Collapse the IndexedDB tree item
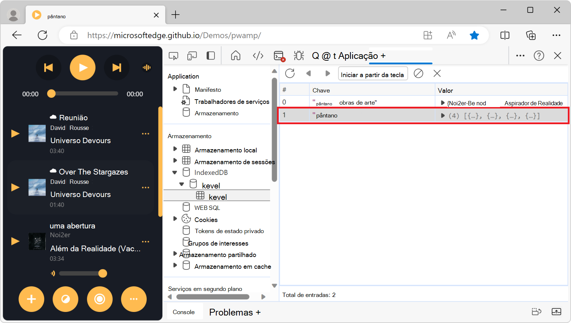 (175, 172)
